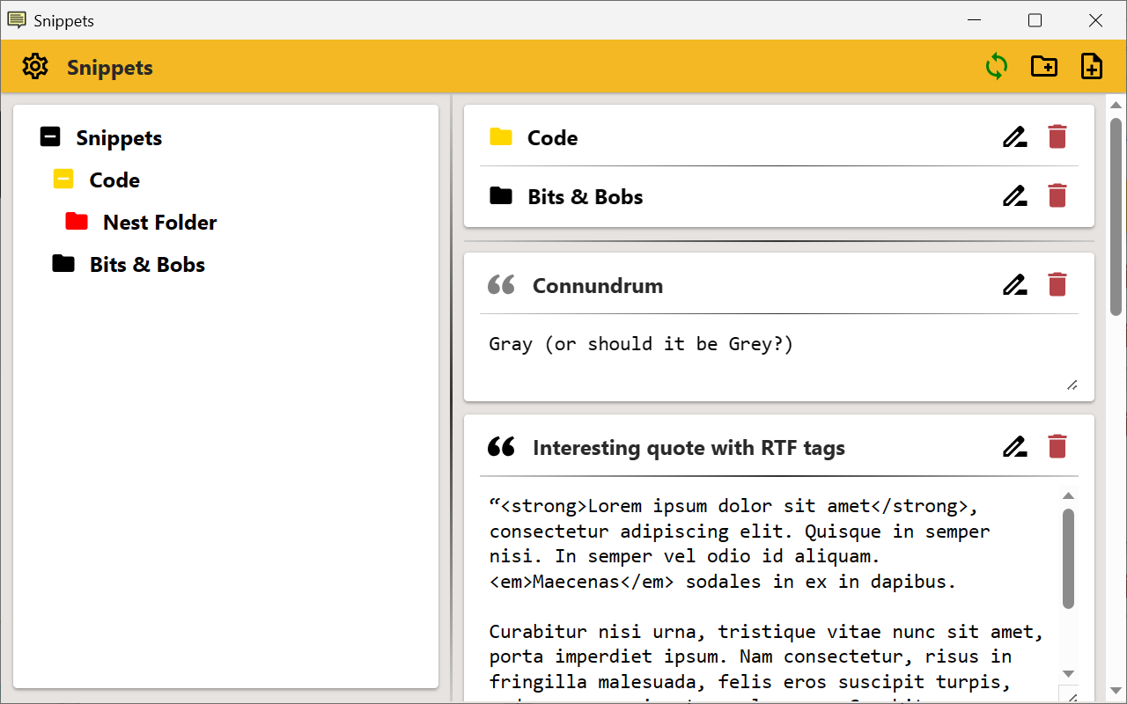Delete the Bits & Bobs folder

pos(1057,196)
